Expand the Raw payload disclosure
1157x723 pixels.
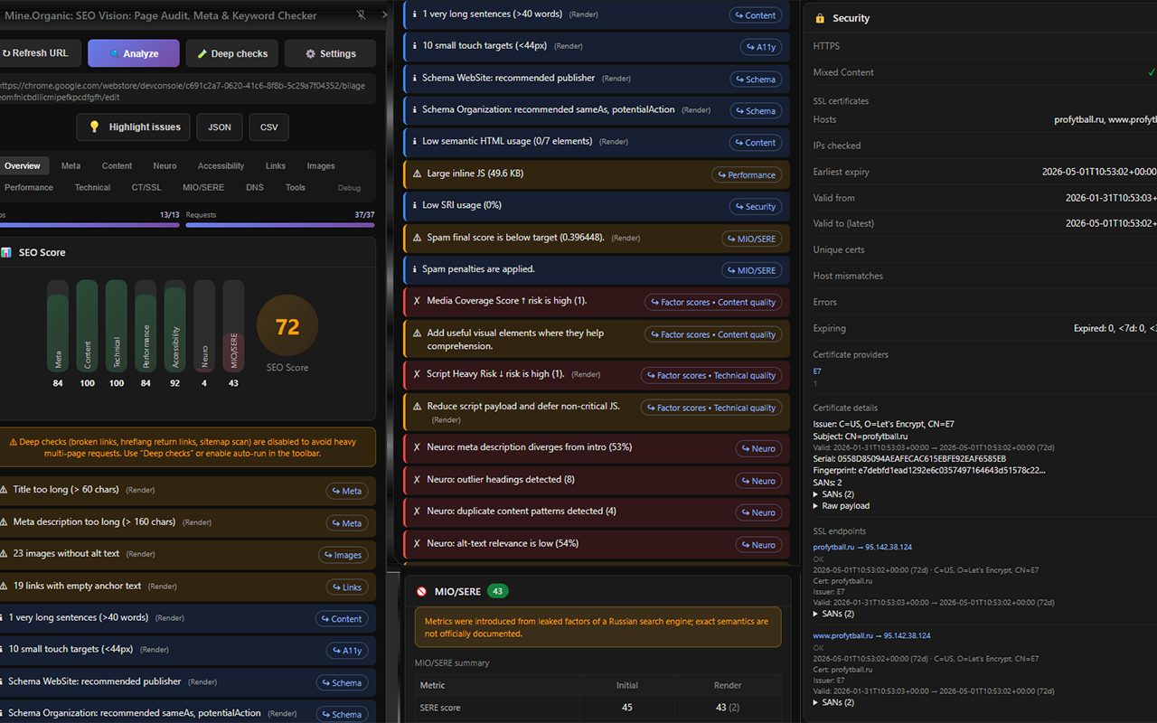pos(842,506)
